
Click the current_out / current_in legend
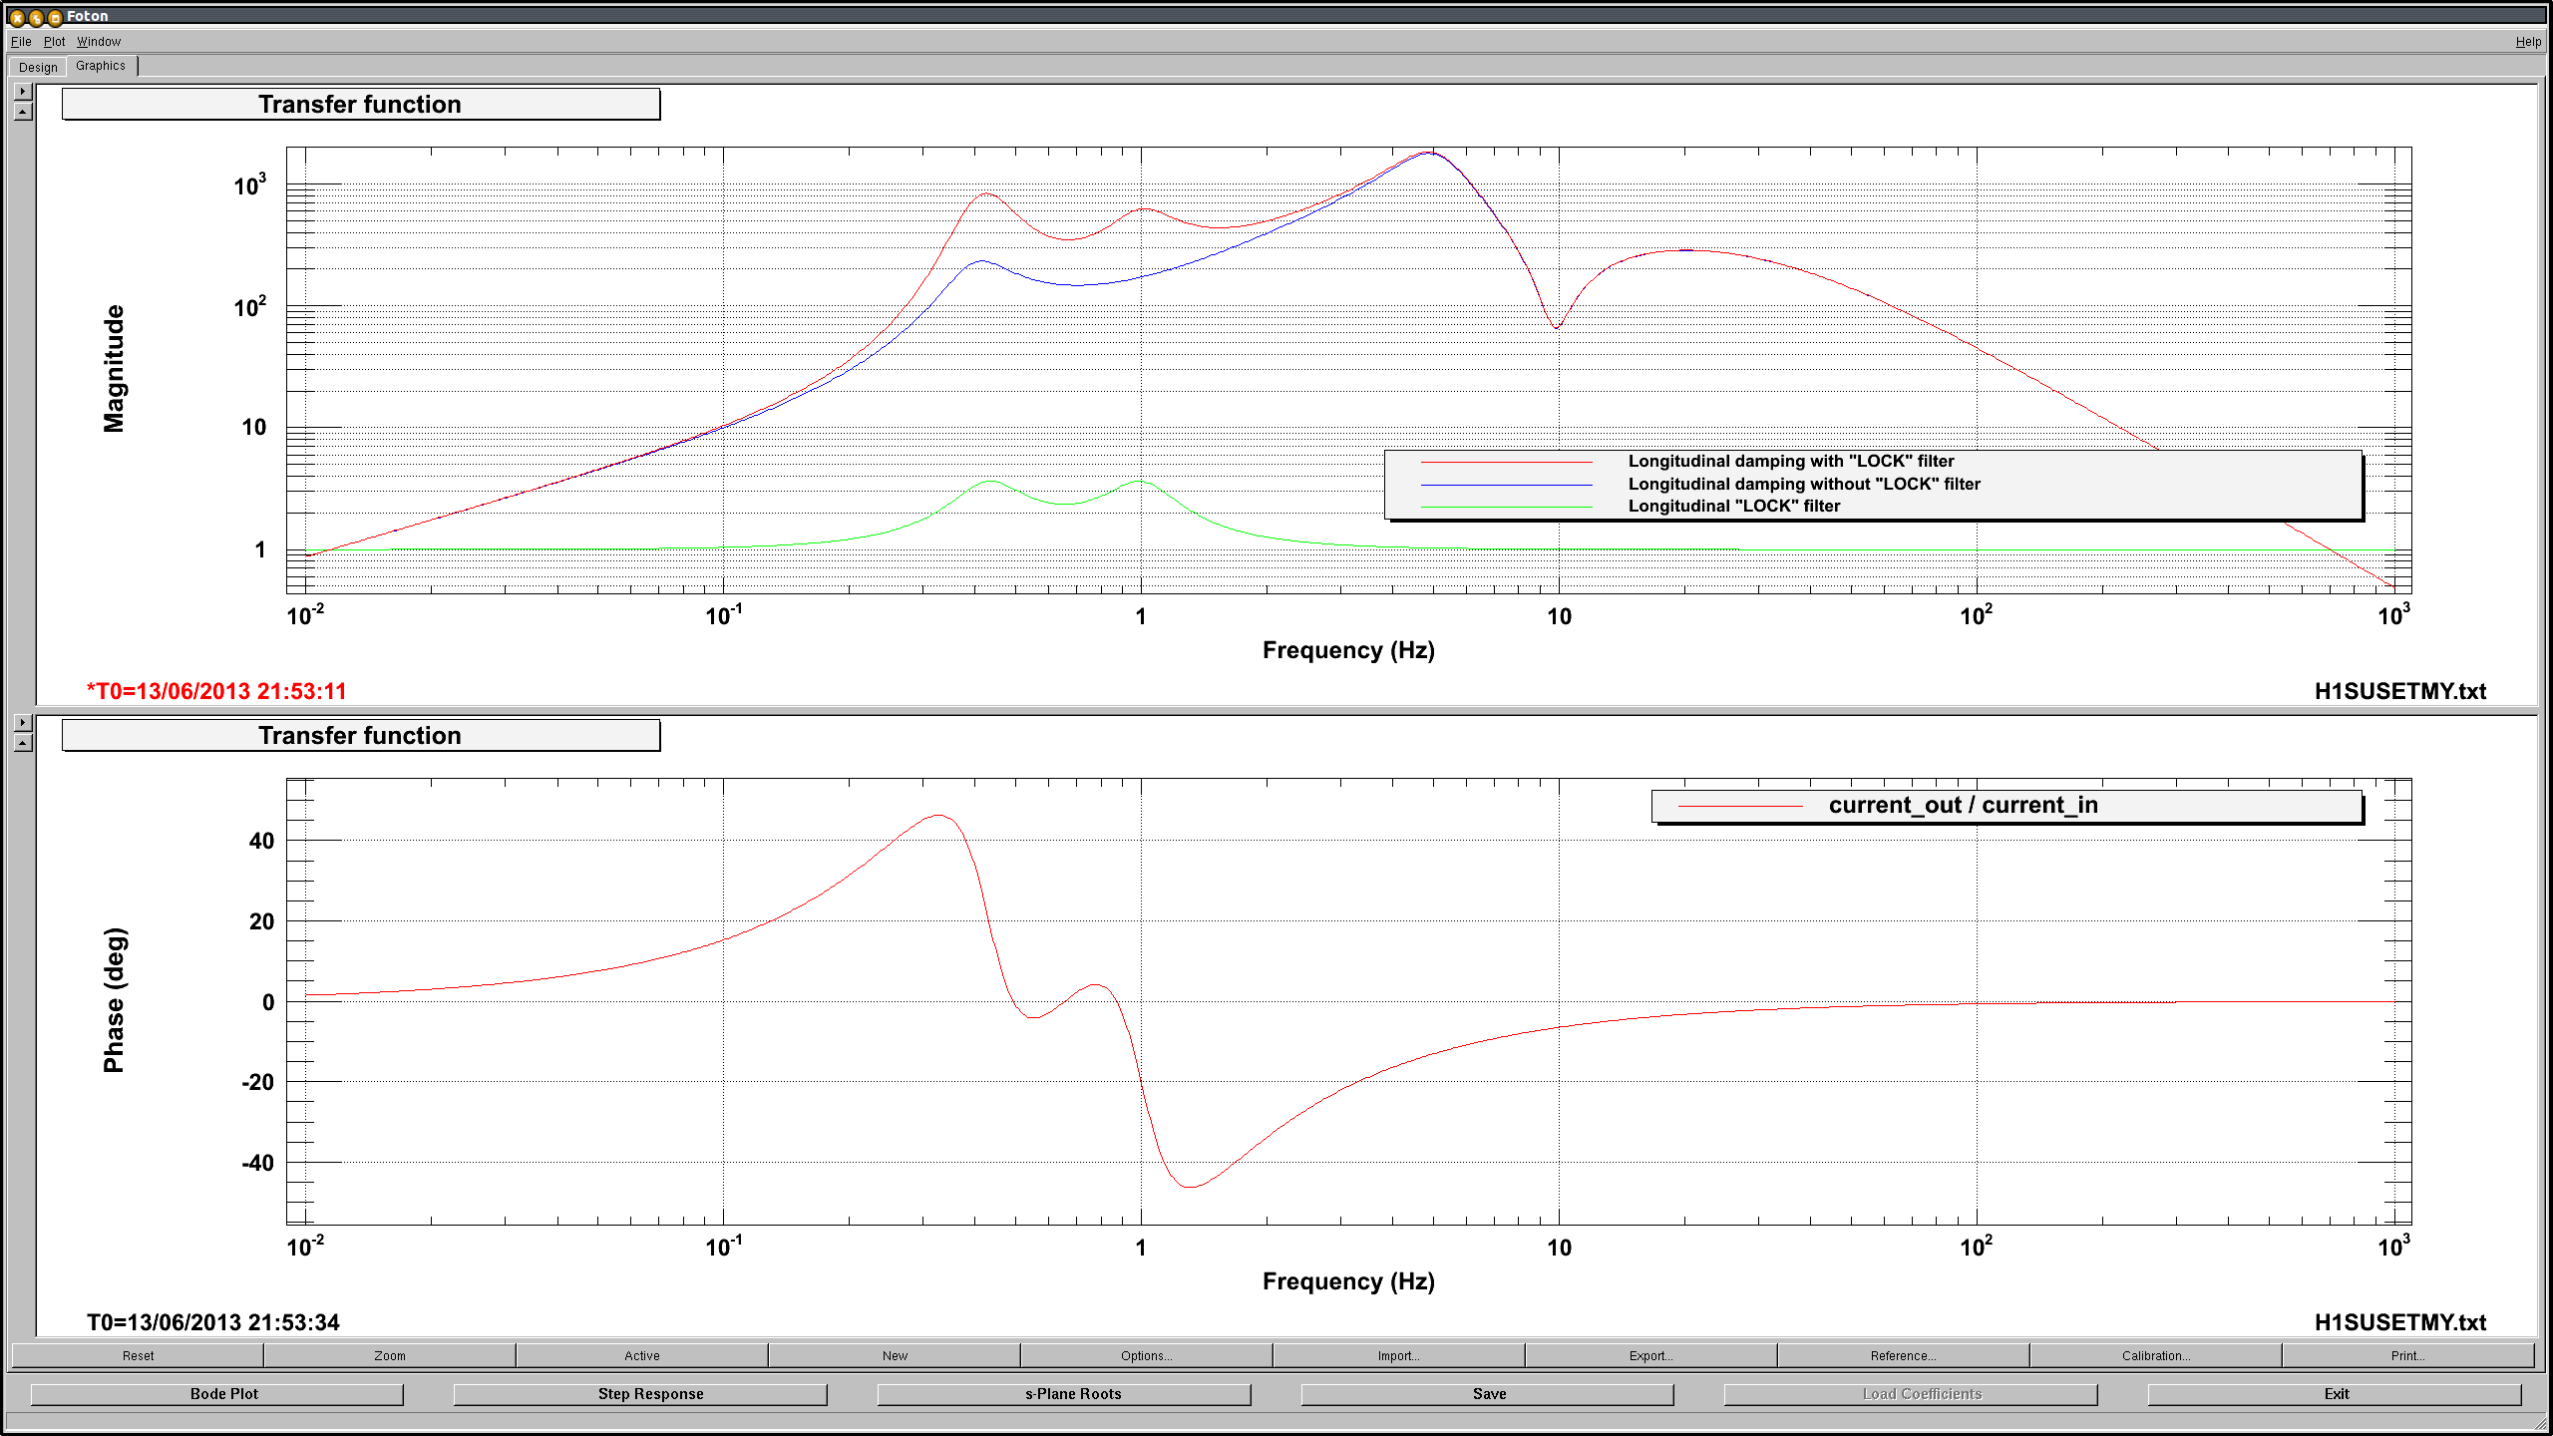(2006, 805)
